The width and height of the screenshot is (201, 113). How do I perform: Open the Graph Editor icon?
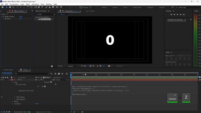67,74
